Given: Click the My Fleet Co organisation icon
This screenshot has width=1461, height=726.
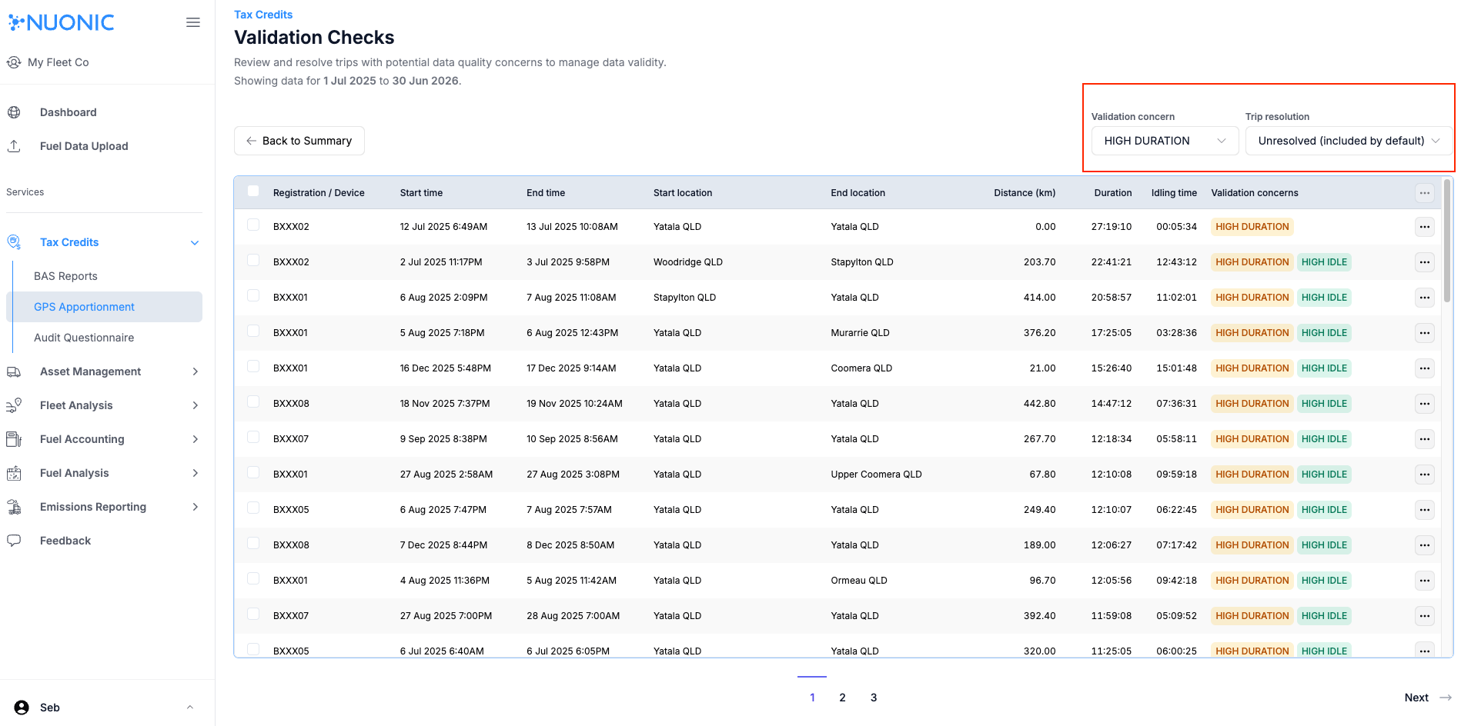Looking at the screenshot, I should [14, 62].
